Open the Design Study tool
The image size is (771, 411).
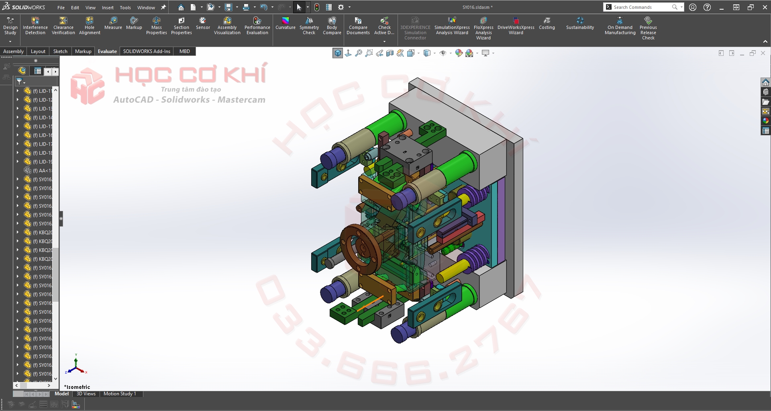(x=10, y=26)
